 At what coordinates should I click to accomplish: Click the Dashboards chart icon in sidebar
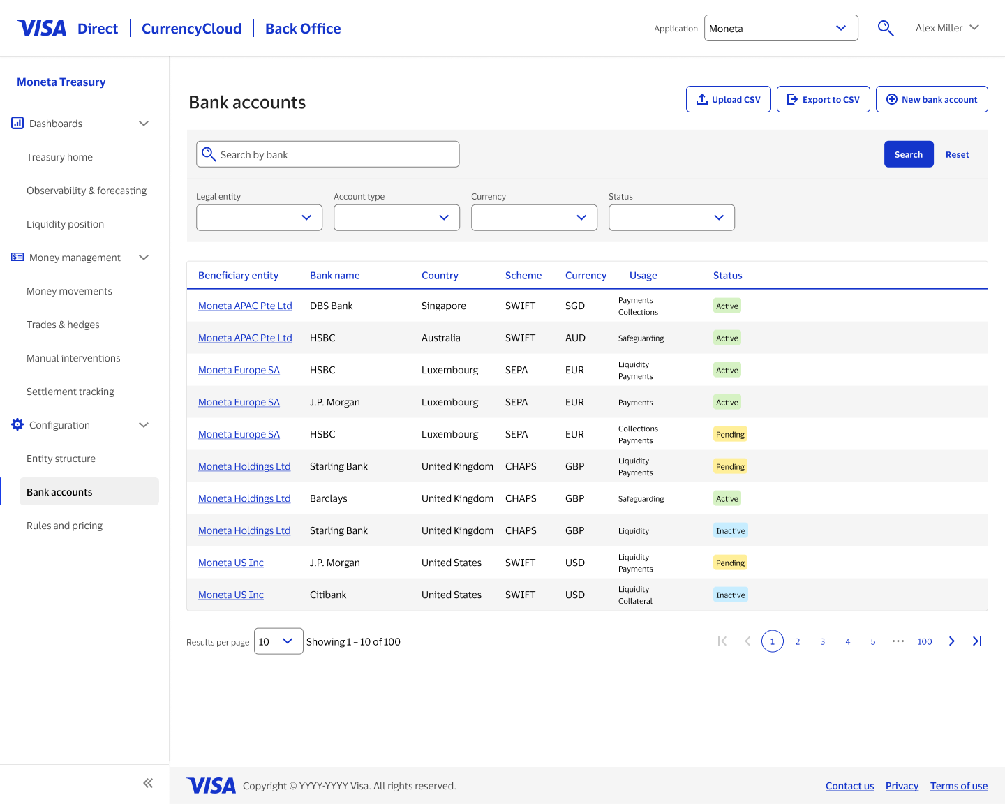17,123
